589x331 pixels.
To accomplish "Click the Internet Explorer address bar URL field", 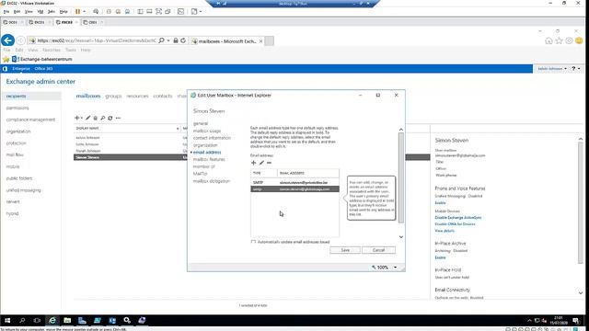I will pos(96,40).
